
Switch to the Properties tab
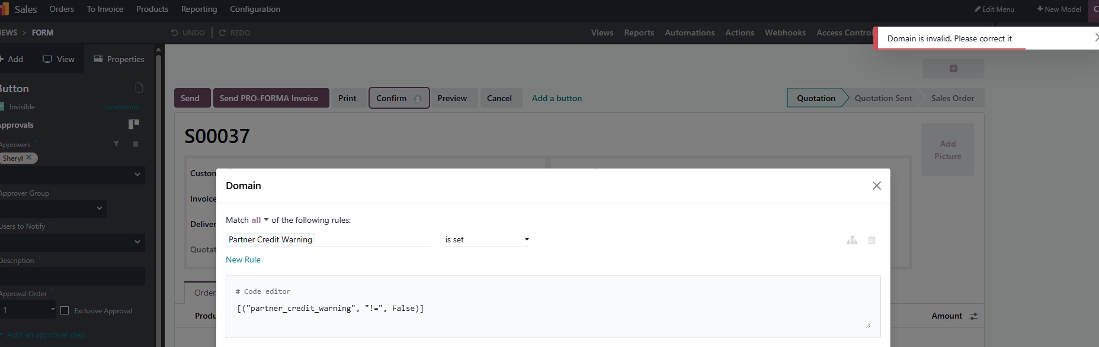[119, 59]
